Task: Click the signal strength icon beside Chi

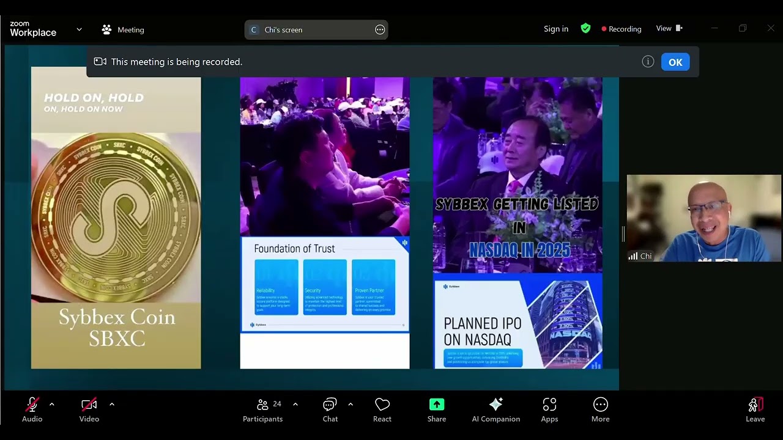Action: [633, 257]
